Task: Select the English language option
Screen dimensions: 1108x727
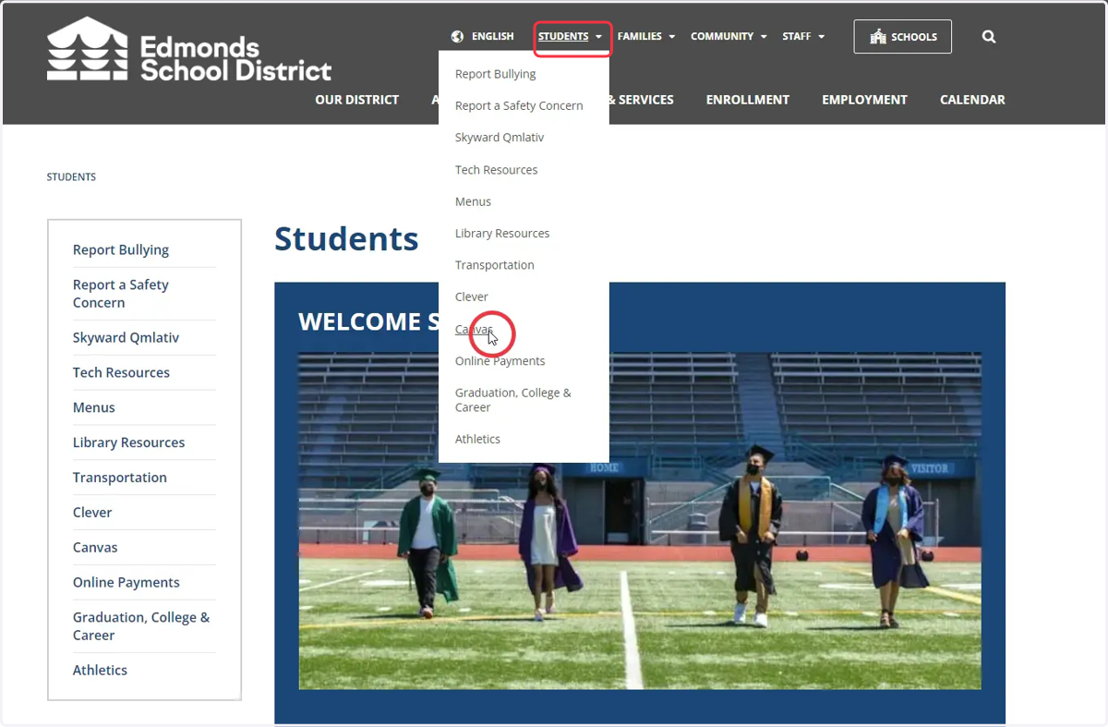Action: click(x=492, y=37)
